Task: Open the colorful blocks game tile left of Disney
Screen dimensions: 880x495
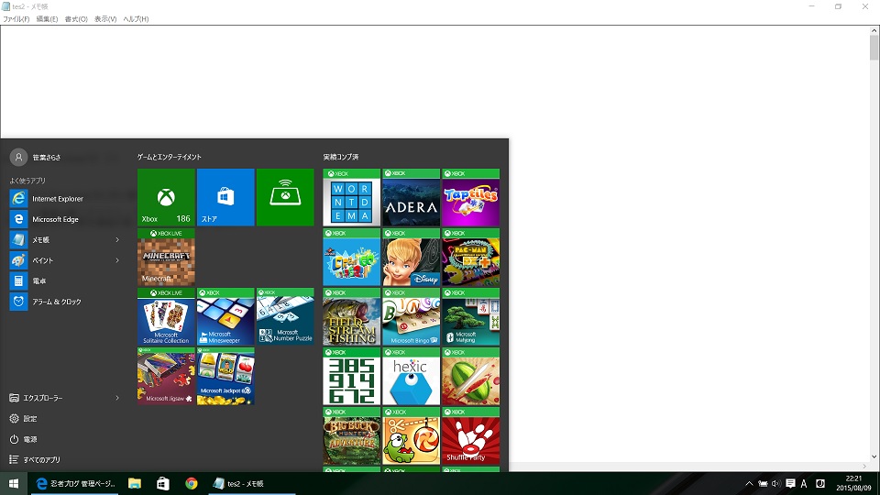Action: (x=352, y=257)
